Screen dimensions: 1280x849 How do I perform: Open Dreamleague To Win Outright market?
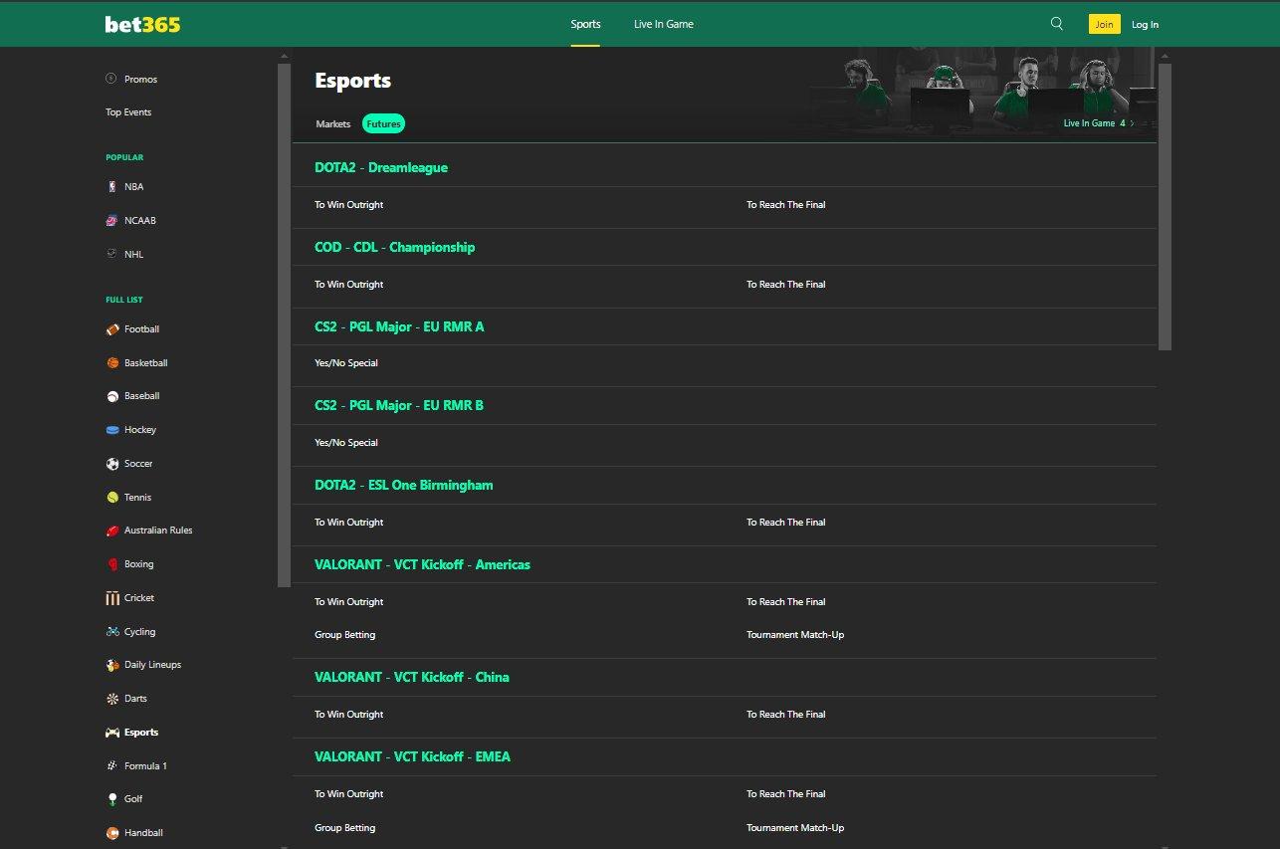pos(349,205)
